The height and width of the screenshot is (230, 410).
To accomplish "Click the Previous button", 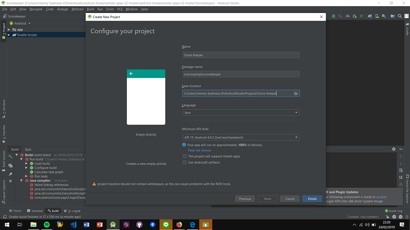I will click(x=245, y=199).
